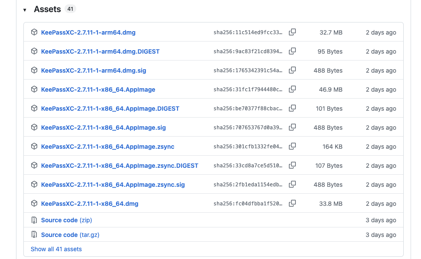Screen dimensions: 421x259
Task: Copy SHA256 hash for AppImage.zsync file
Action: pos(292,147)
